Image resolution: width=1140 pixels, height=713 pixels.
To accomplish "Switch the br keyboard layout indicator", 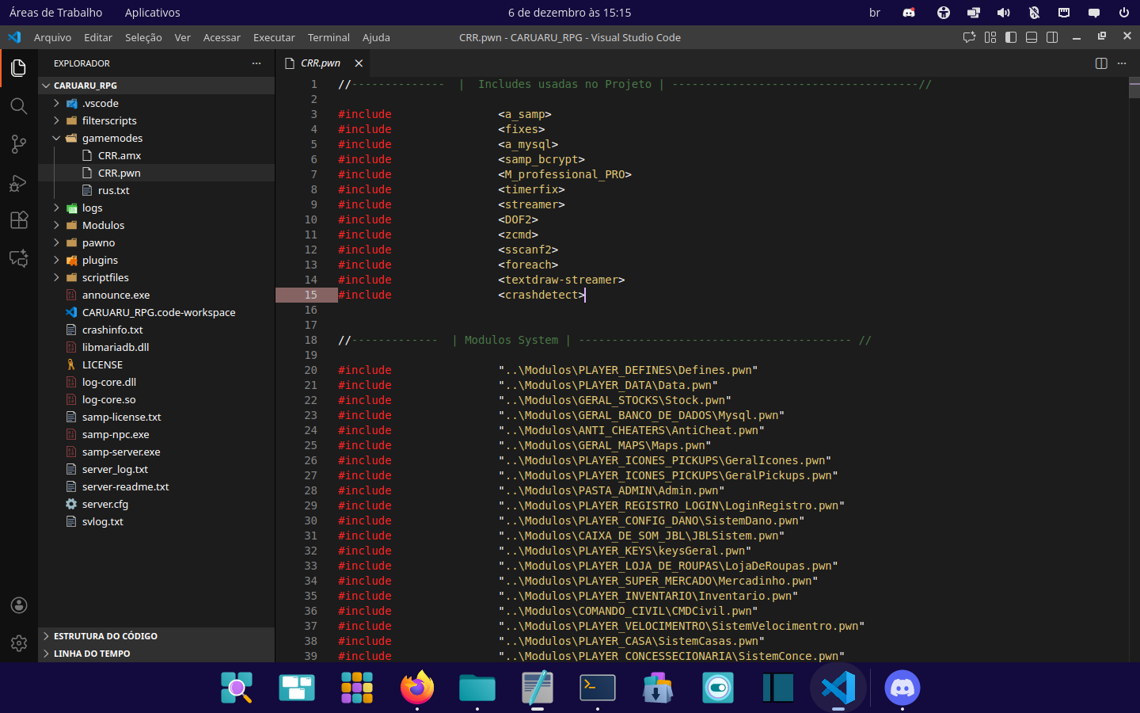I will click(x=875, y=13).
